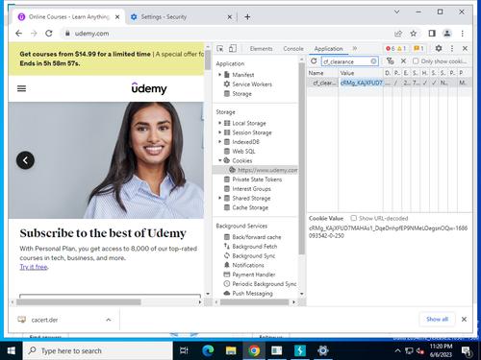
Task: Expand the Session Storage node
Action: (x=219, y=132)
